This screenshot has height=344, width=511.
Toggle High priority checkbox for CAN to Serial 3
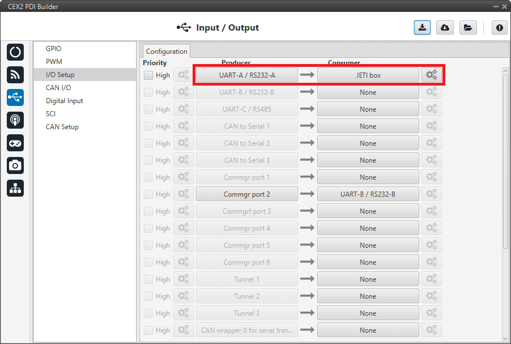[148, 160]
